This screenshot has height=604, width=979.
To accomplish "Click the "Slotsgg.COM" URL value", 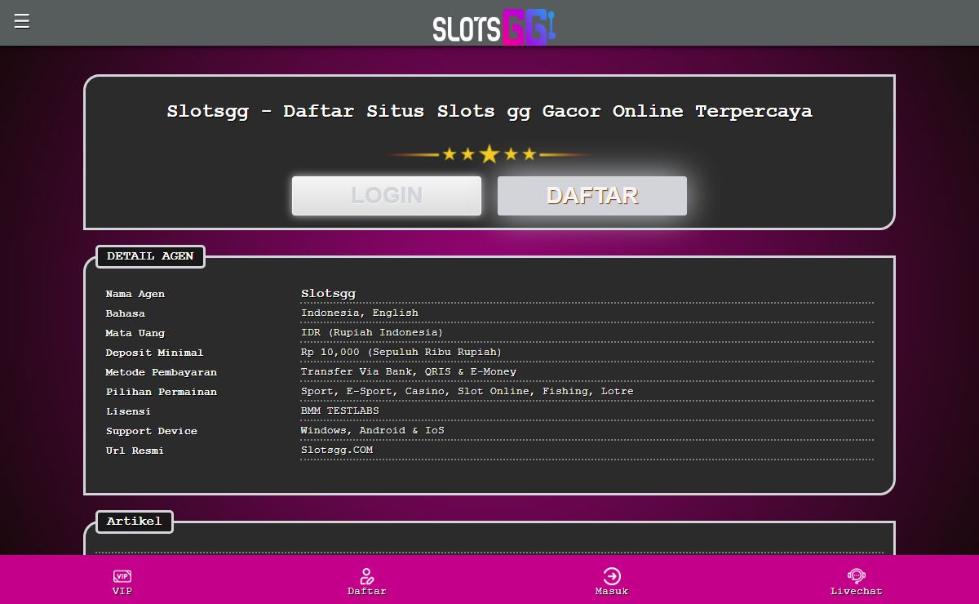I will [337, 451].
